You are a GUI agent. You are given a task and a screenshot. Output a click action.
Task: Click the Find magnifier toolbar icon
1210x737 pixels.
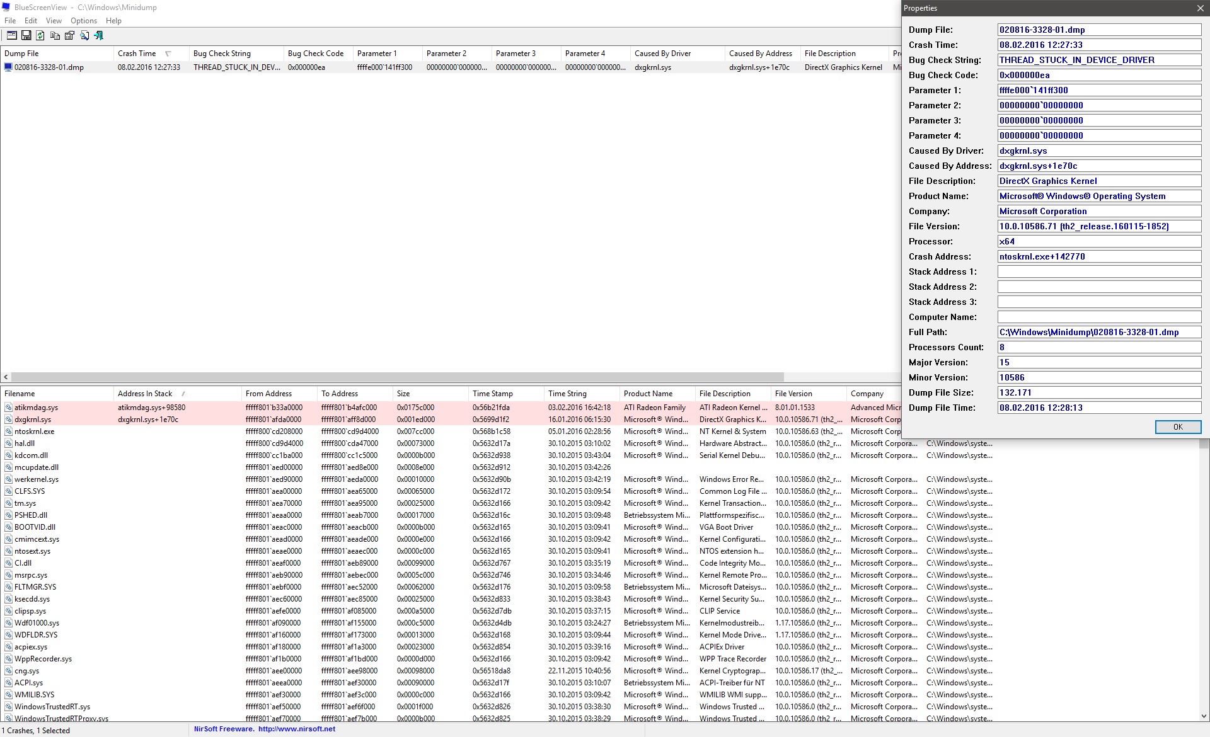point(84,36)
